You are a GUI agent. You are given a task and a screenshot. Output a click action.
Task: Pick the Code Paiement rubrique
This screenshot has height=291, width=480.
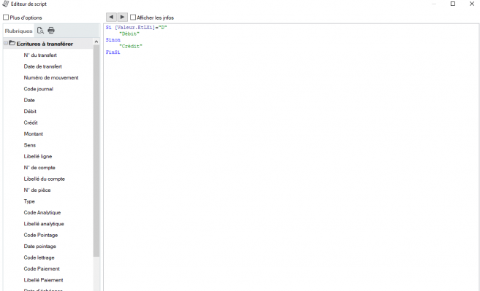coord(42,268)
